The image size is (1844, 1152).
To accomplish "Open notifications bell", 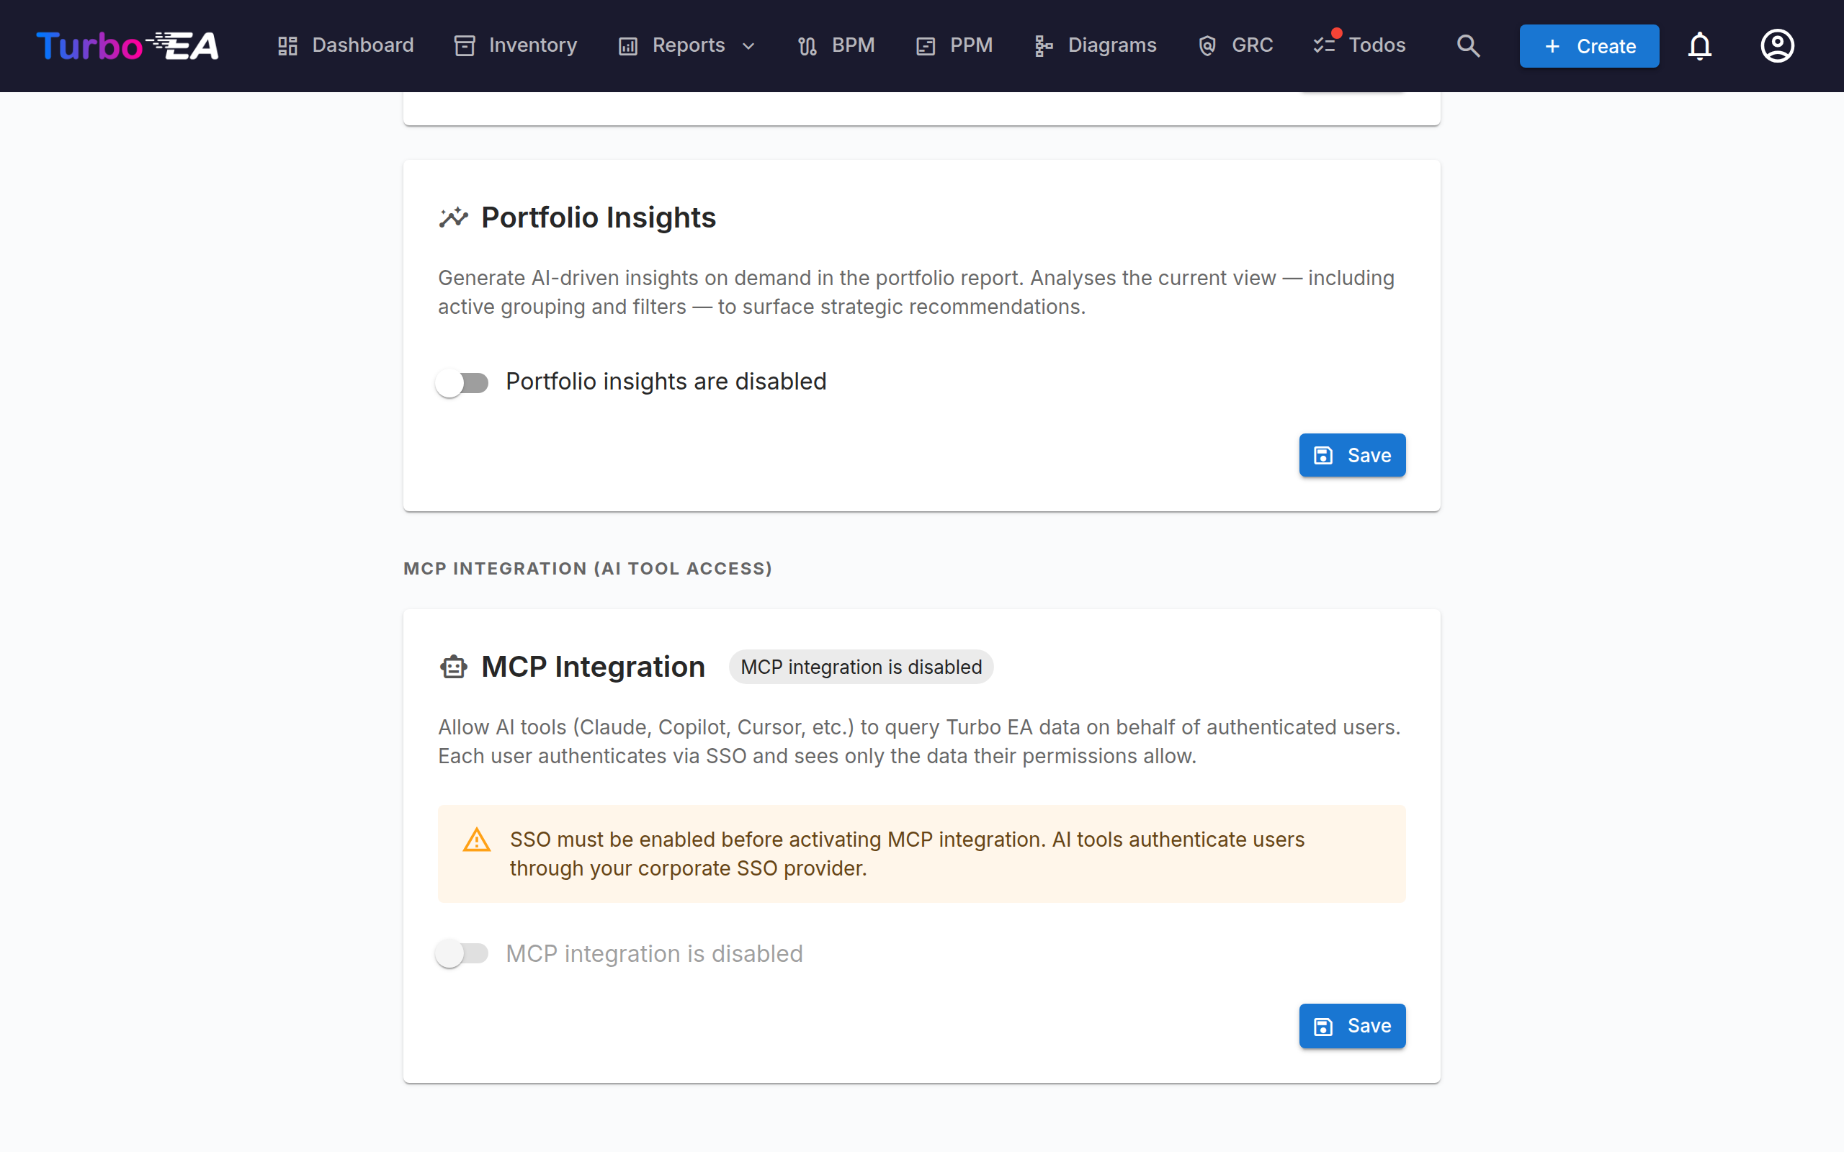I will [x=1699, y=45].
